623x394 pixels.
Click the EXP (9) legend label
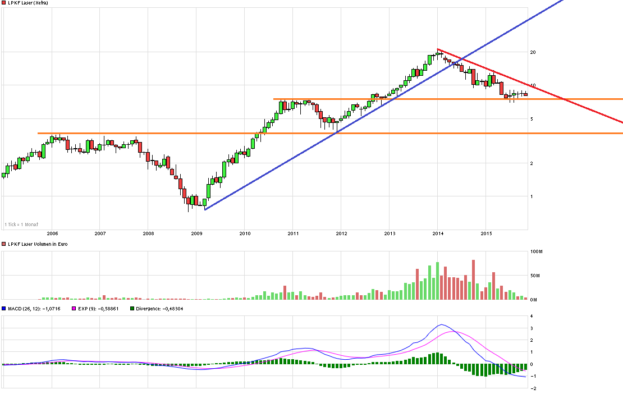[x=98, y=309]
